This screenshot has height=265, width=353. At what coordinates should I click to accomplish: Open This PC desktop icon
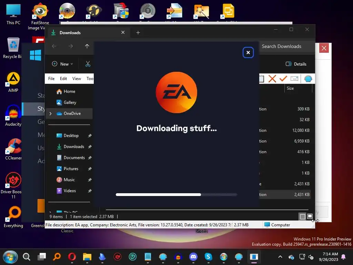pyautogui.click(x=13, y=14)
